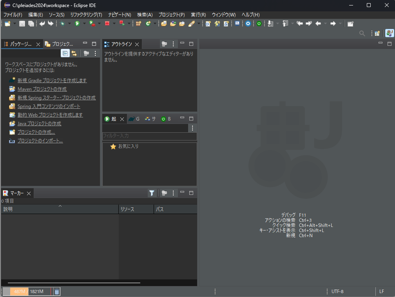Open the New Java Class dropdown arrow
This screenshot has height=297, width=395.
tap(155, 23)
